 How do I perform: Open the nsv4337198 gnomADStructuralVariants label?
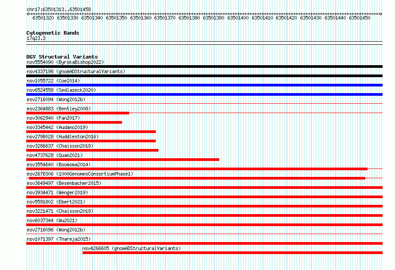[x=76, y=71]
